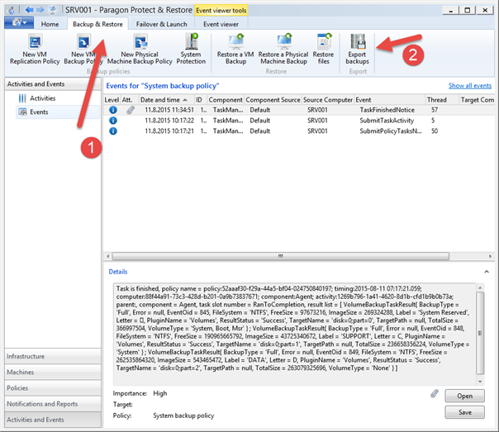
Task: Click left arrow of horizontal scrollbar
Action: 108,256
